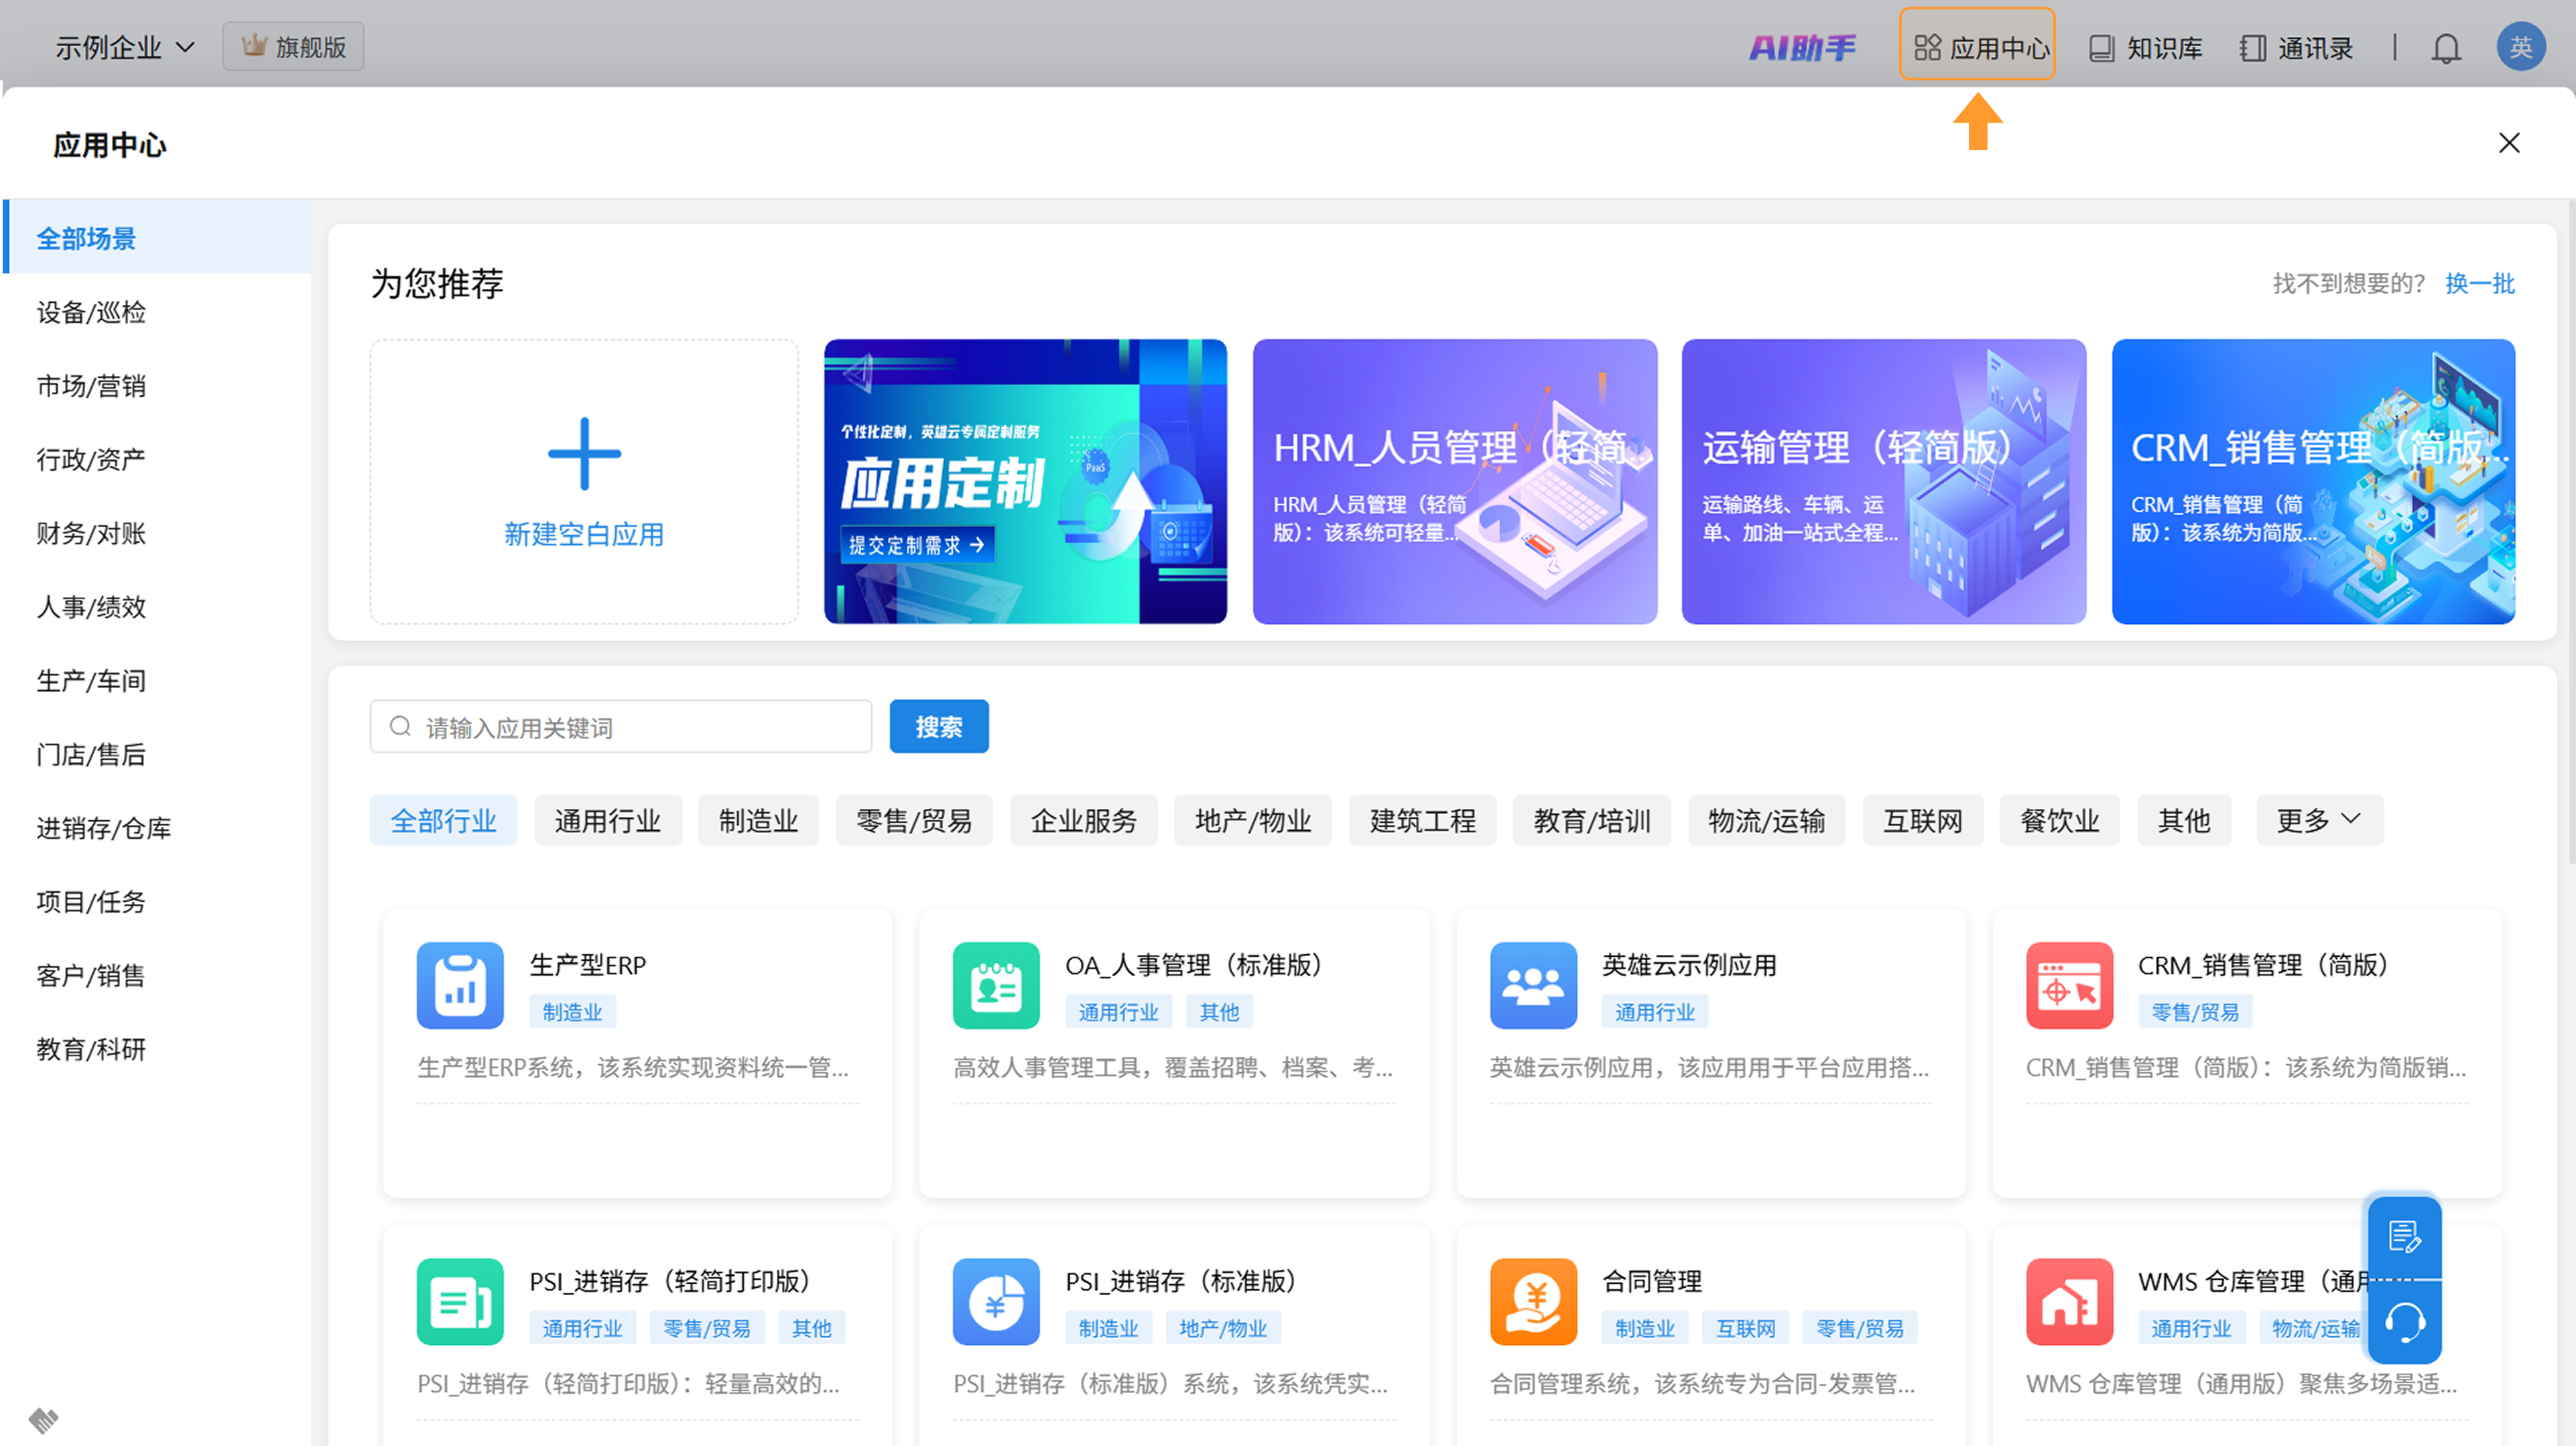Open 进销存/仓库 scenario category
Viewport: 2576px width, 1446px height.
(103, 828)
